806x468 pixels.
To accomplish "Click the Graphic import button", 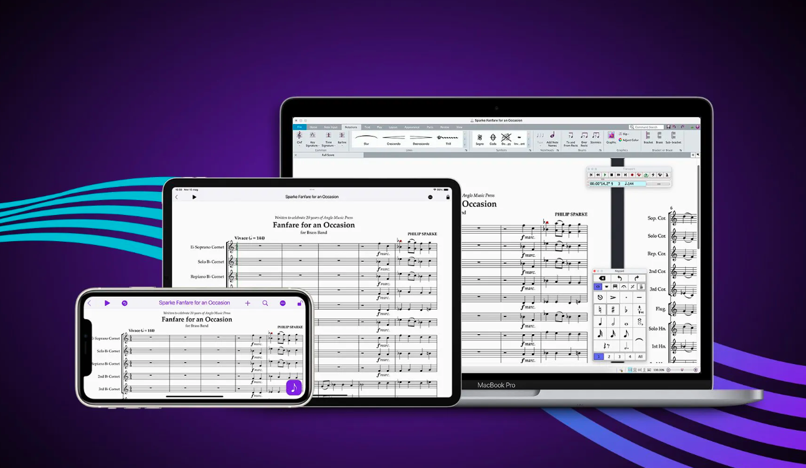I will tap(611, 138).
